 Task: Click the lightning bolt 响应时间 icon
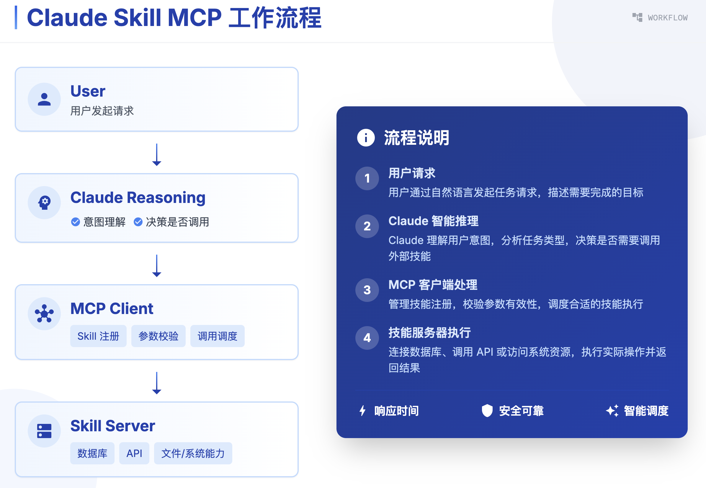(x=363, y=411)
